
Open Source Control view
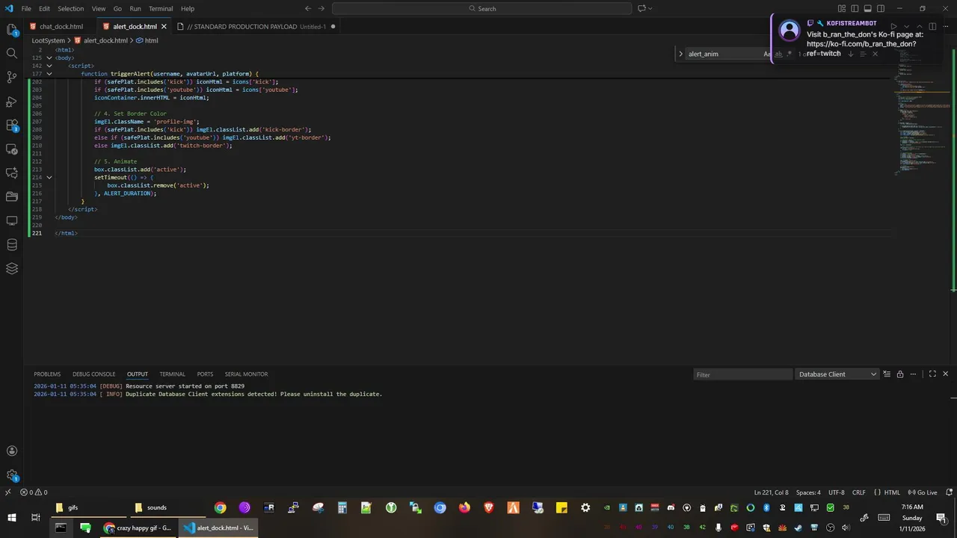12,77
